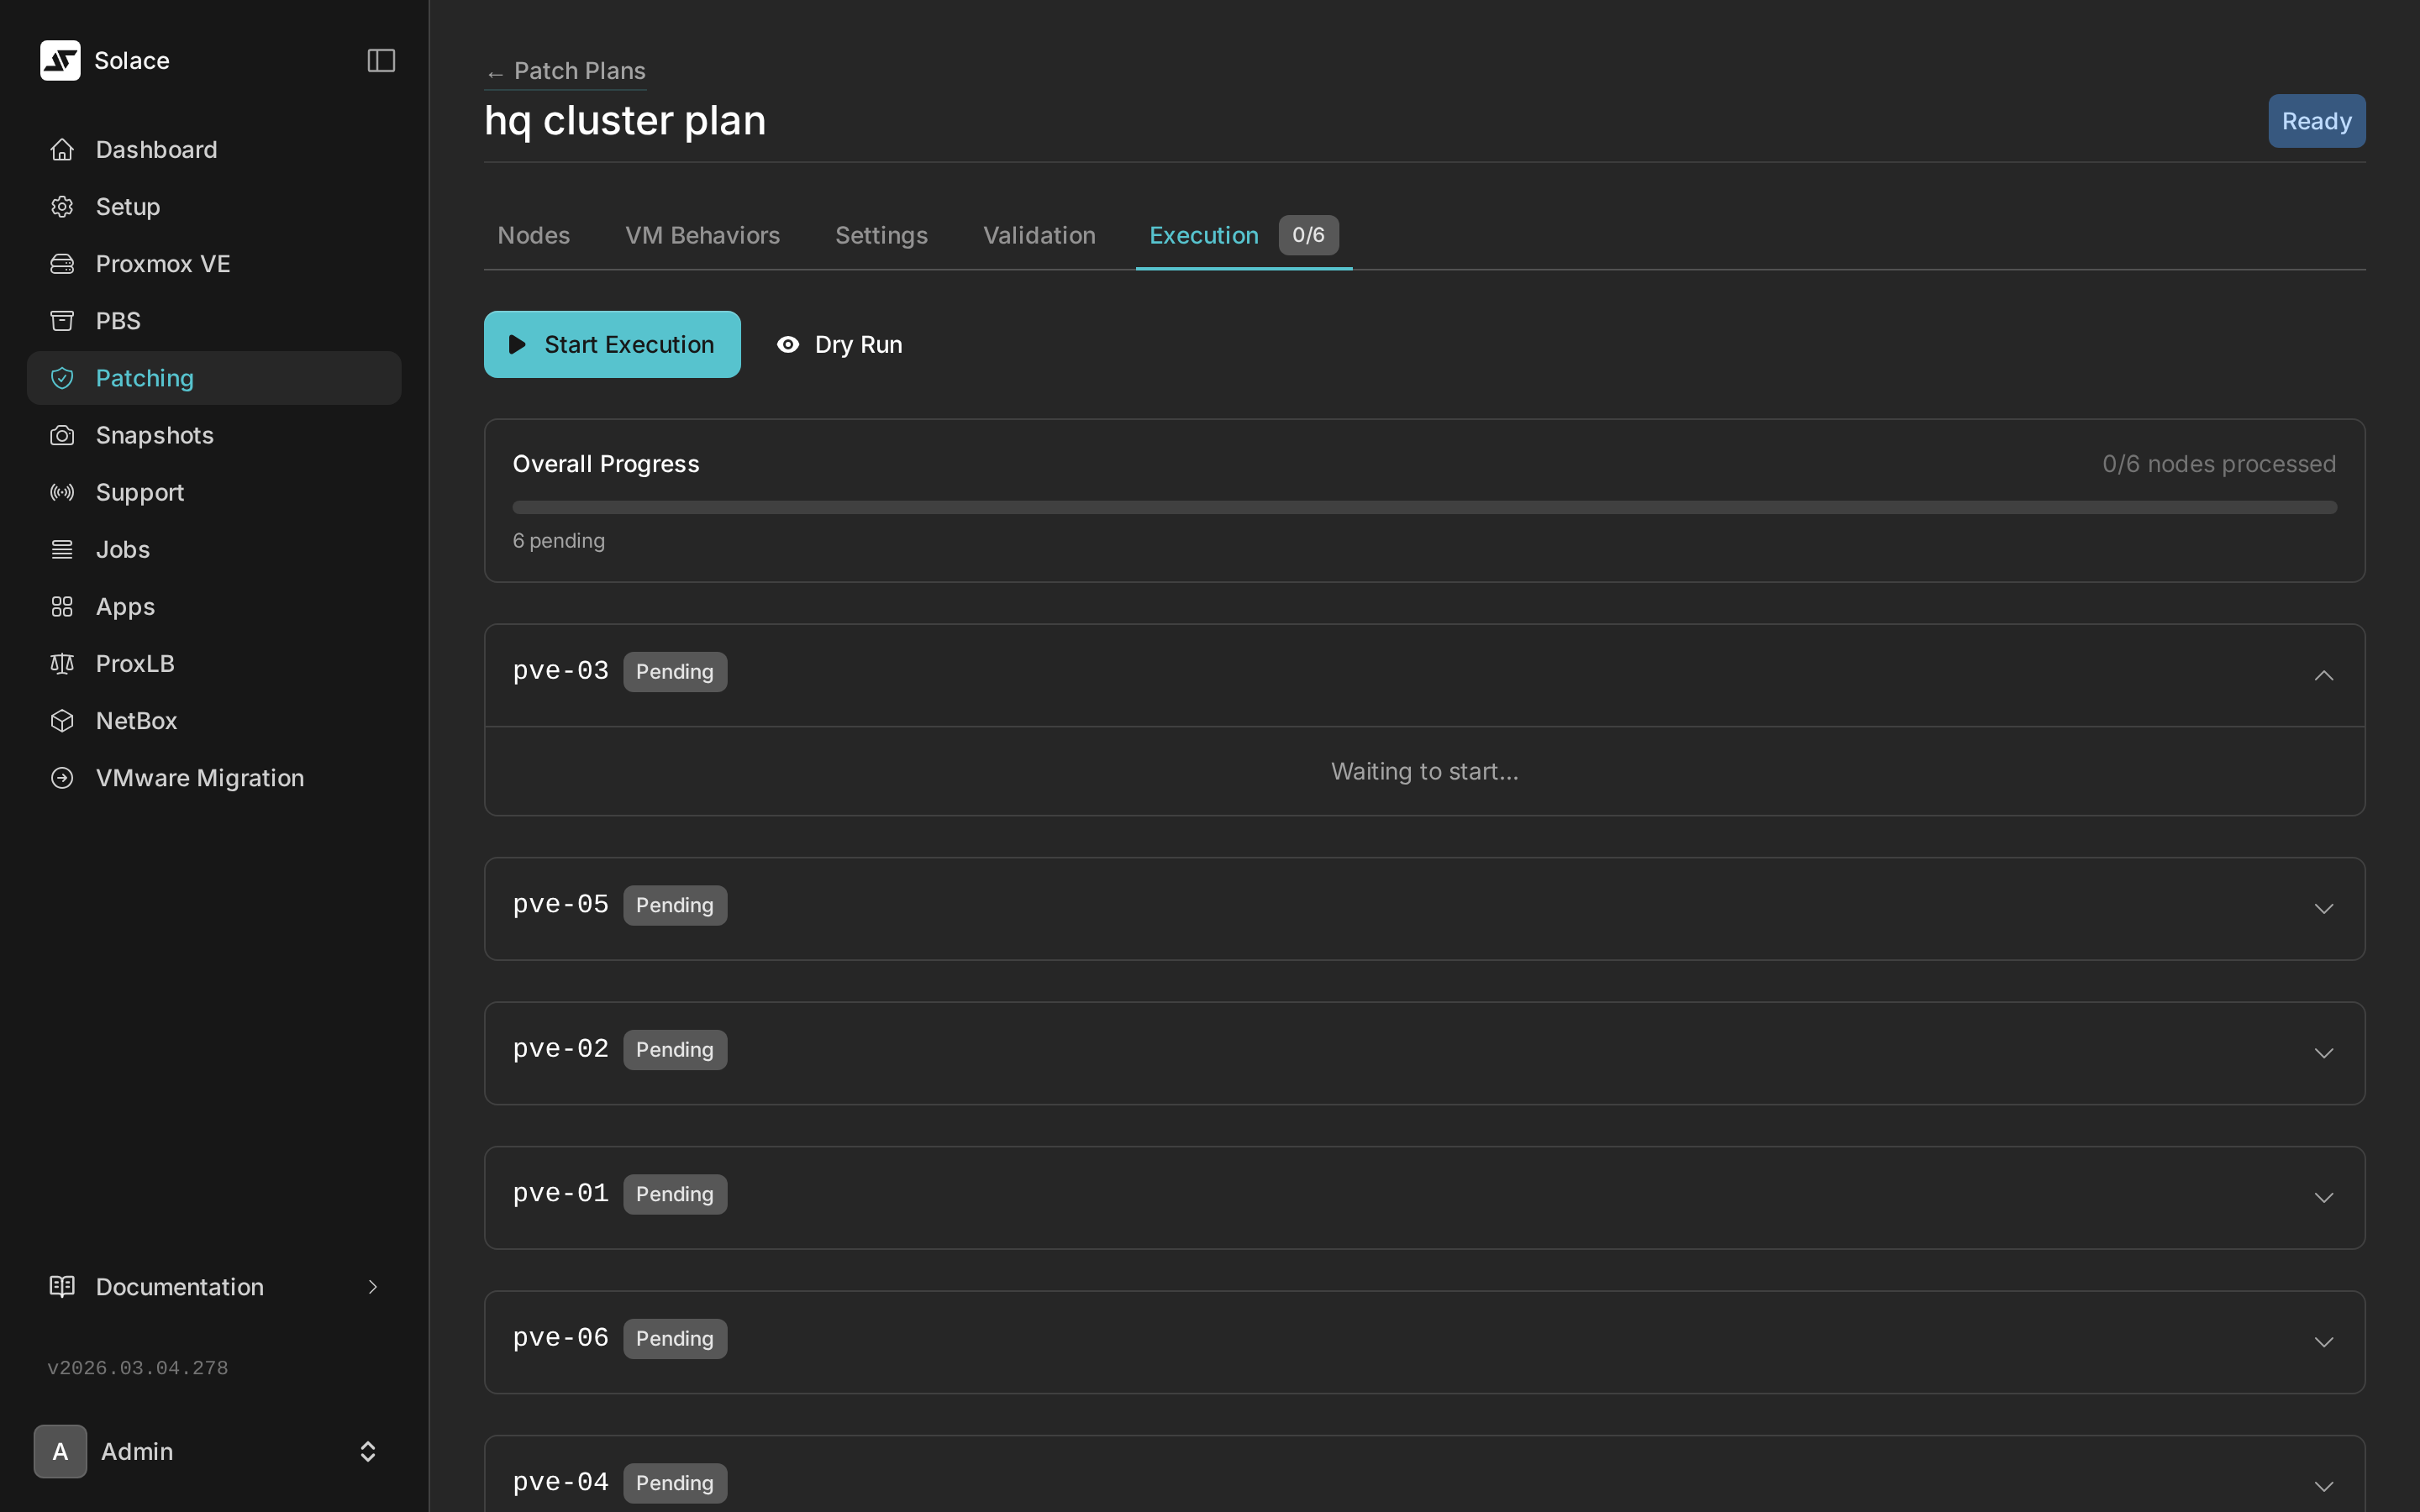Open the Admin user account switcher
This screenshot has width=2420, height=1512.
tap(367, 1451)
